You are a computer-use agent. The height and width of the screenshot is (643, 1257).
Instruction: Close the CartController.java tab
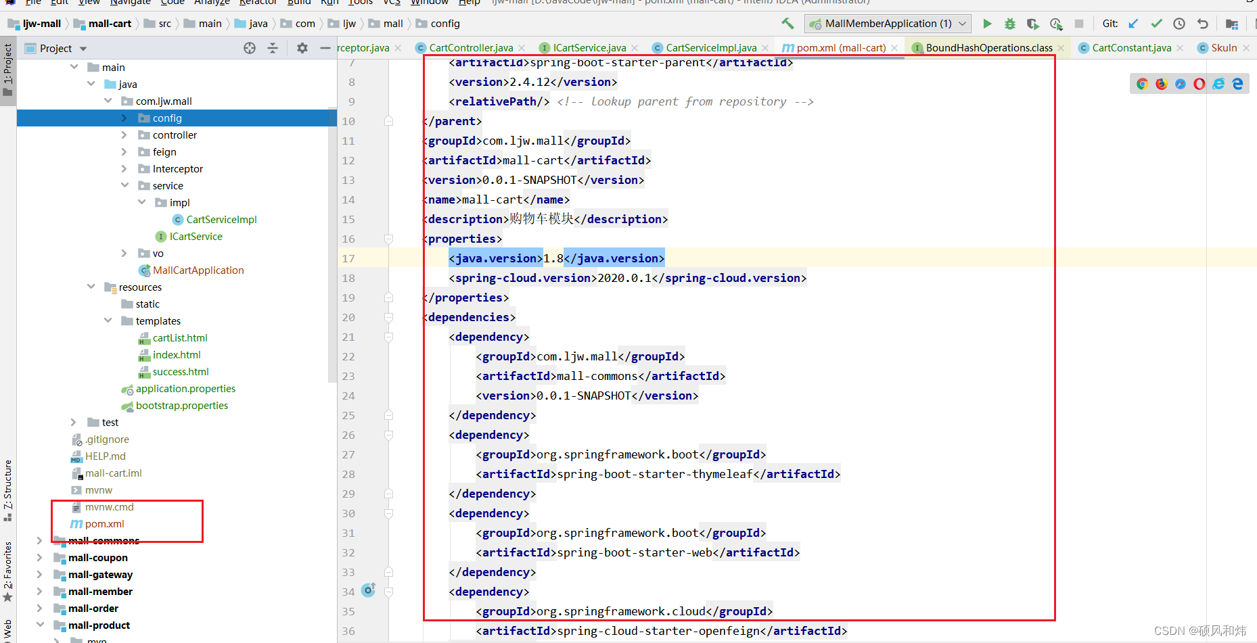(522, 48)
